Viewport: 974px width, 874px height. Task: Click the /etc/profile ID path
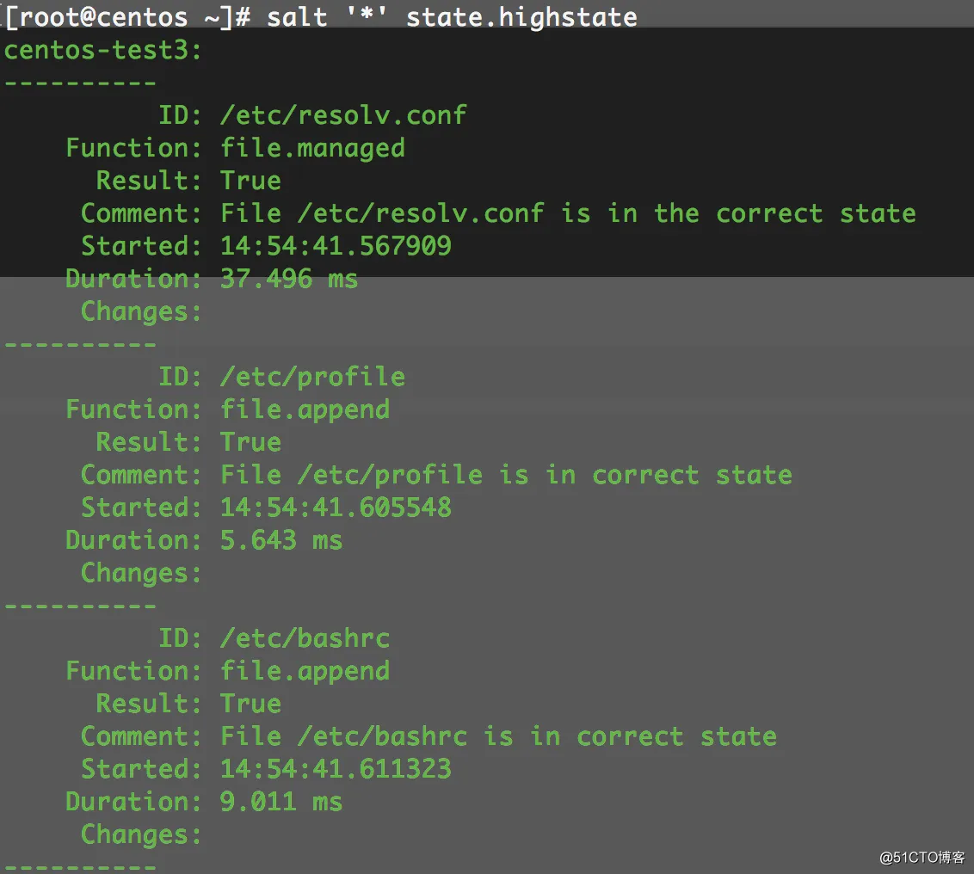point(312,376)
